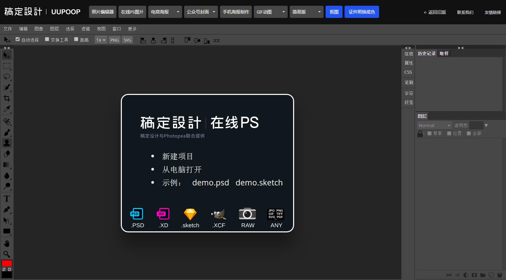Viewport: 506px width, 280px height.
Task: Open the demo.psd example link
Action: 211,183
